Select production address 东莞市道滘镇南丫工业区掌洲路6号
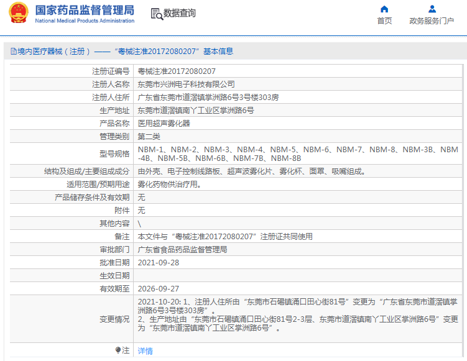The width and height of the screenshot is (467, 361). coord(196,111)
